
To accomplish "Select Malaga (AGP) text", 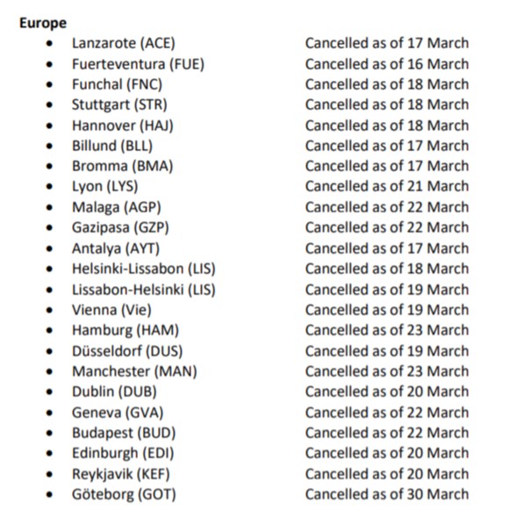I will point(117,207).
